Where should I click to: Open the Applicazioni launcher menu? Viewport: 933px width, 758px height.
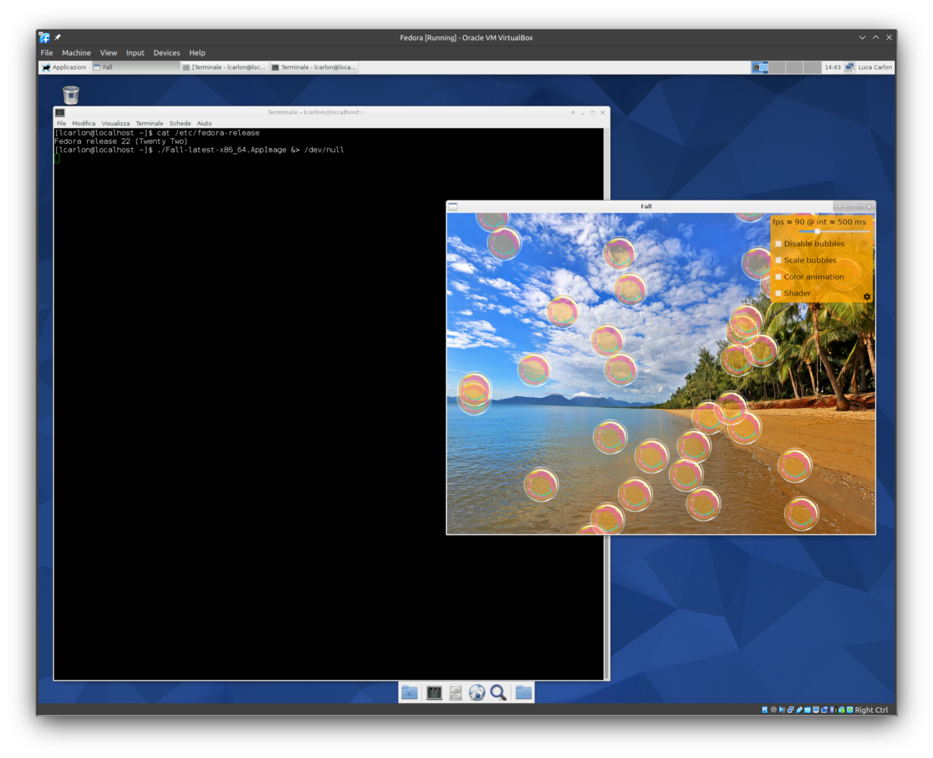64,67
